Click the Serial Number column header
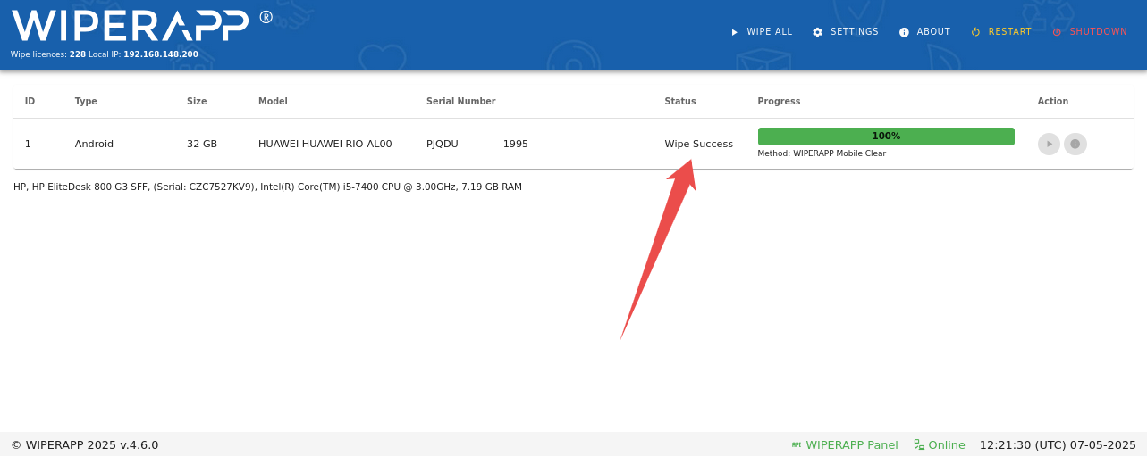This screenshot has height=456, width=1147. click(x=460, y=102)
